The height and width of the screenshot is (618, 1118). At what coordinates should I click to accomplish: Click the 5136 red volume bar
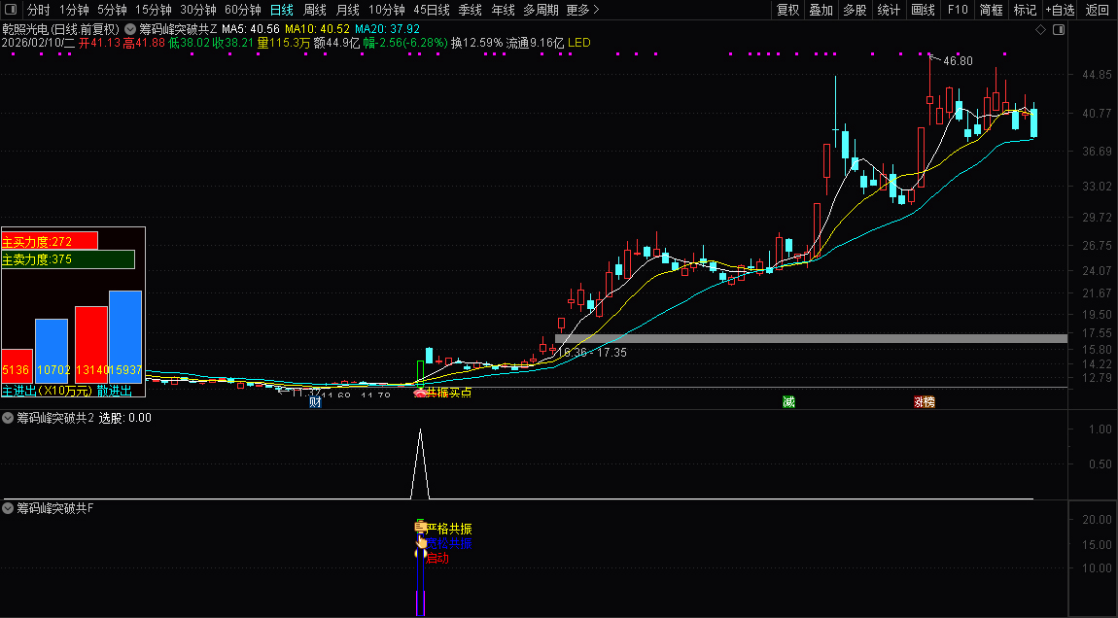[17, 366]
